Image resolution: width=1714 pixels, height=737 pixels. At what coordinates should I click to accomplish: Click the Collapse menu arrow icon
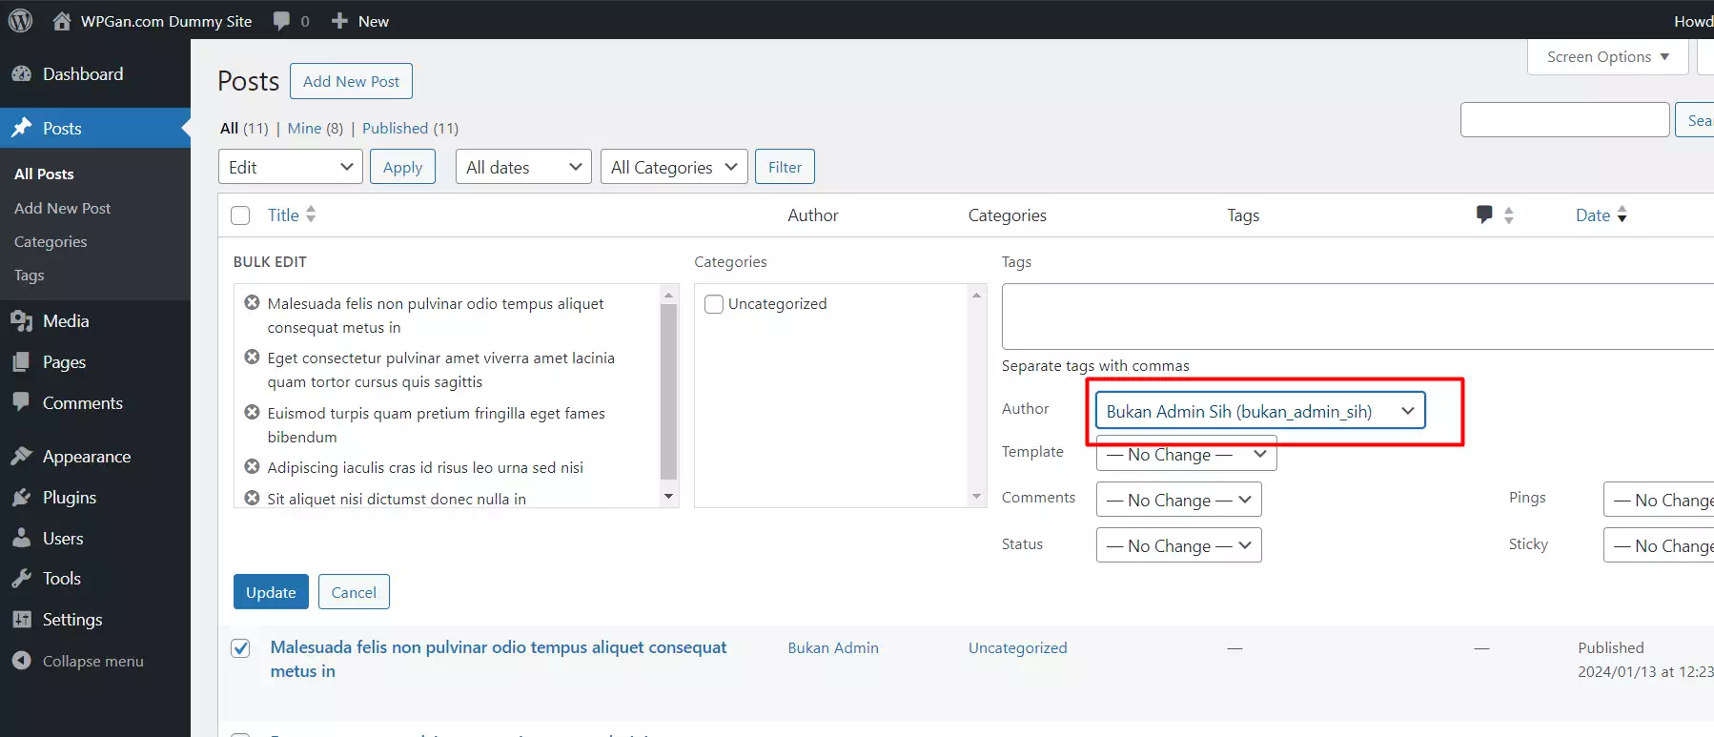click(x=21, y=661)
